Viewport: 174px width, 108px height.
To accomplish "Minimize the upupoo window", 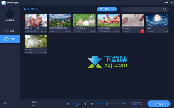I will click(166, 3).
